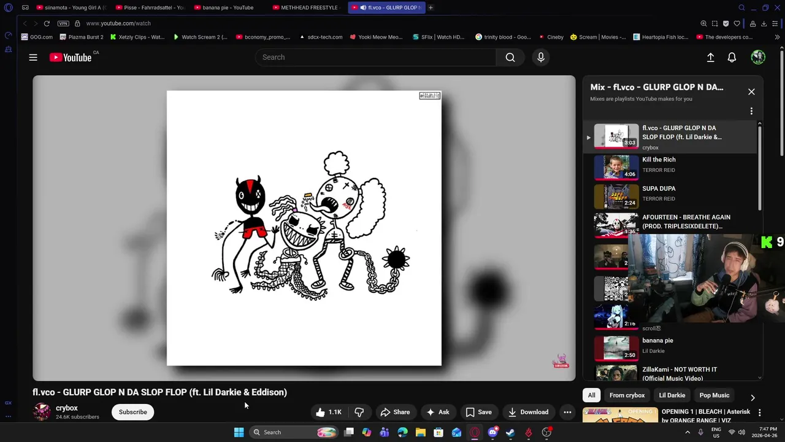Image resolution: width=785 pixels, height=442 pixels.
Task: Expand hidden bookmarks with the chevron
Action: pyautogui.click(x=777, y=37)
